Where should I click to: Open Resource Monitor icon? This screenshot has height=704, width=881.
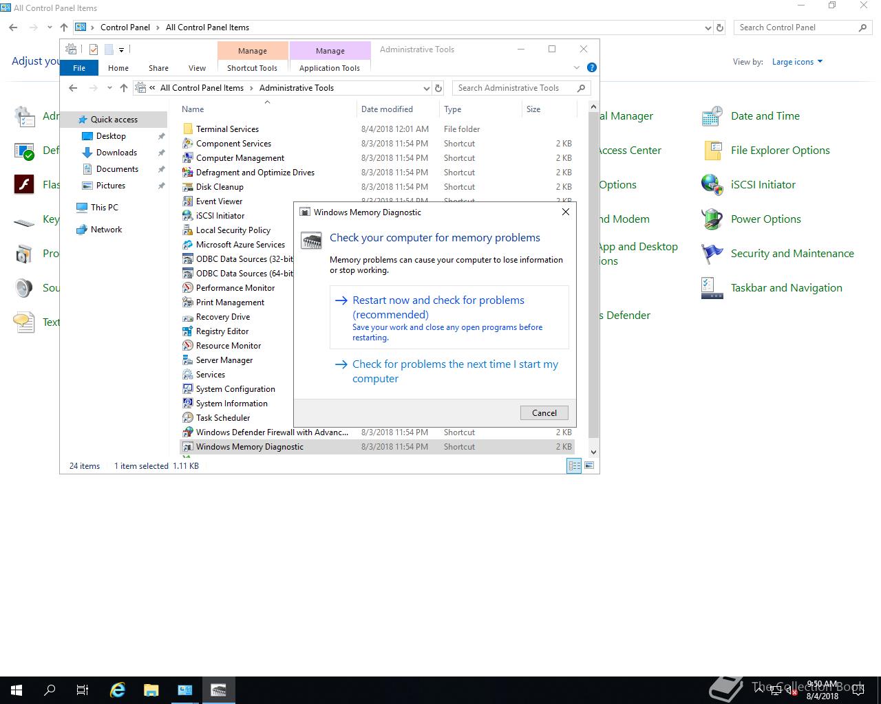187,346
